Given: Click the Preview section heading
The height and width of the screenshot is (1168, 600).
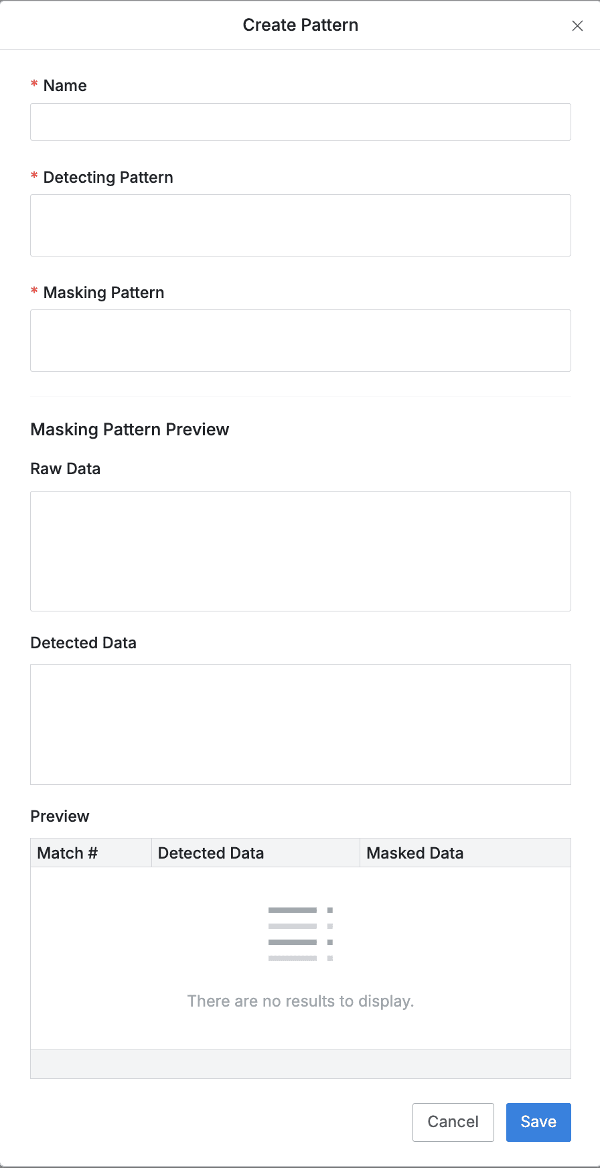Looking at the screenshot, I should pyautogui.click(x=60, y=816).
